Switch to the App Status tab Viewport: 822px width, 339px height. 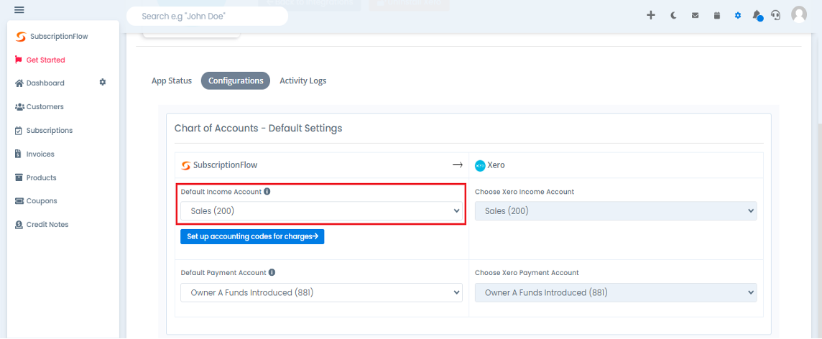coord(172,80)
